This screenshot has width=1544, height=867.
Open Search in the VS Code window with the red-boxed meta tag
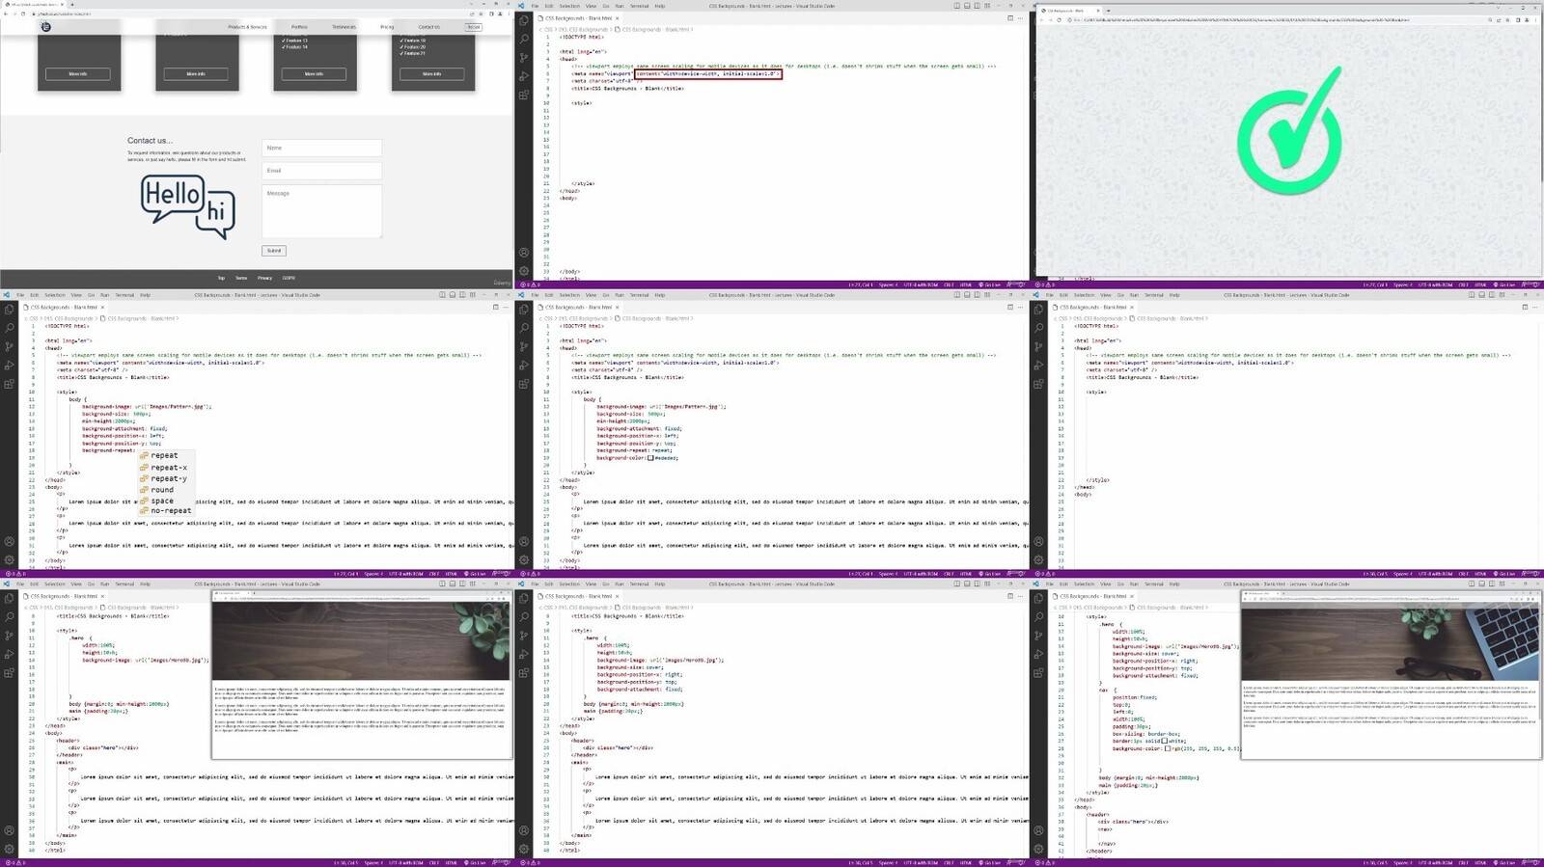[x=524, y=39]
